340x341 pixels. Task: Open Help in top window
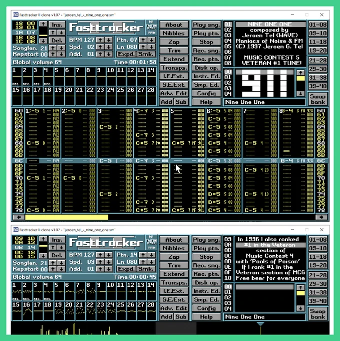(x=206, y=102)
